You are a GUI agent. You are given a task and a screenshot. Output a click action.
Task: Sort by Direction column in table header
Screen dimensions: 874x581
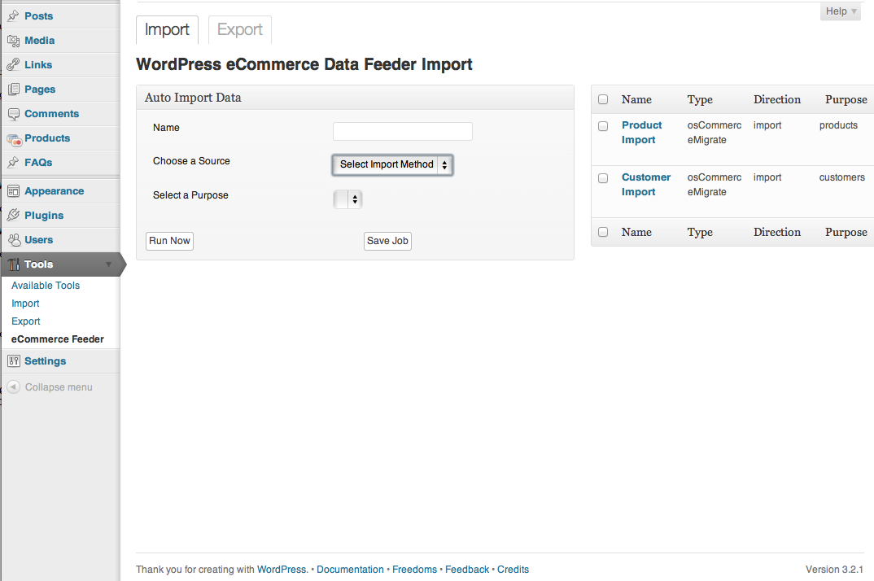(x=777, y=99)
